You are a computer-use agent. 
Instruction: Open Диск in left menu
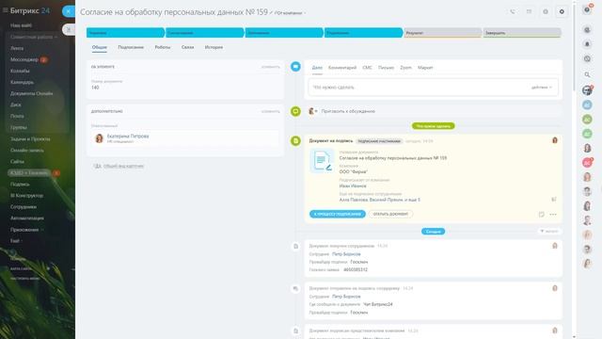[16, 105]
